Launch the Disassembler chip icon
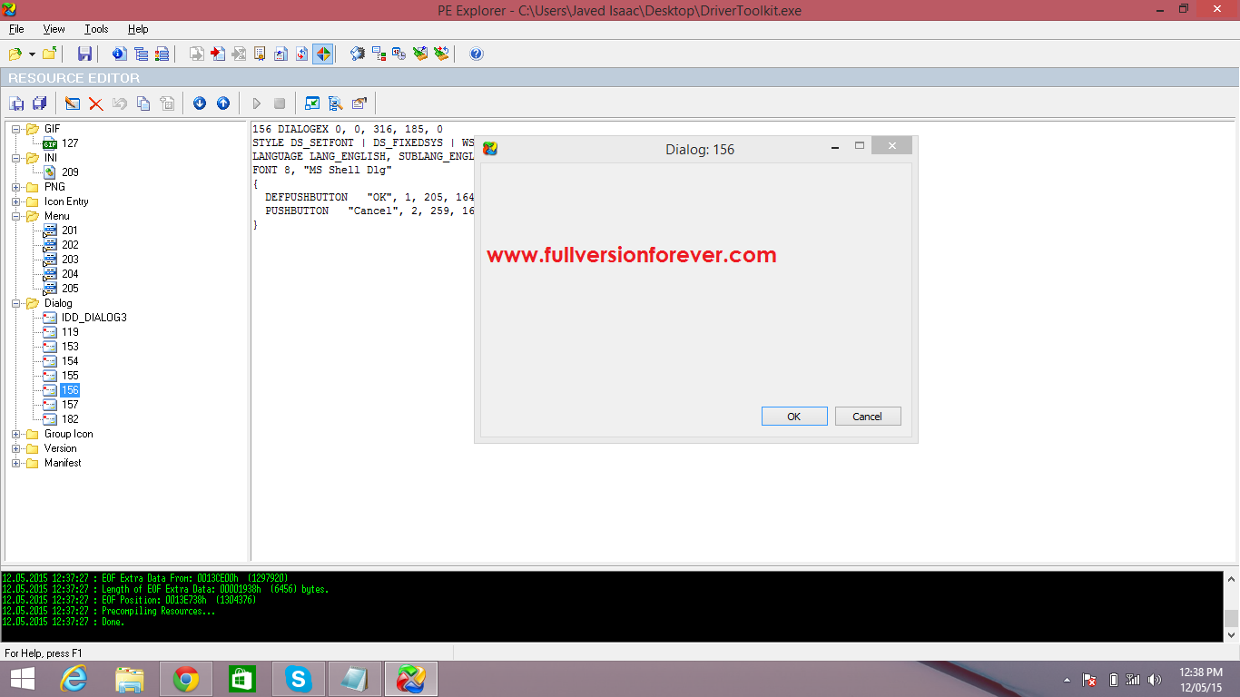Screen dimensions: 1240x697 [358, 54]
